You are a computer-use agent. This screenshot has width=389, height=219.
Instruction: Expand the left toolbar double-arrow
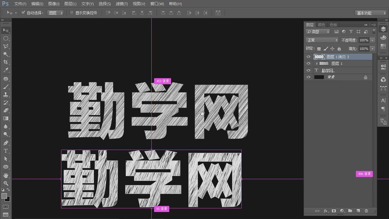coord(3,20)
